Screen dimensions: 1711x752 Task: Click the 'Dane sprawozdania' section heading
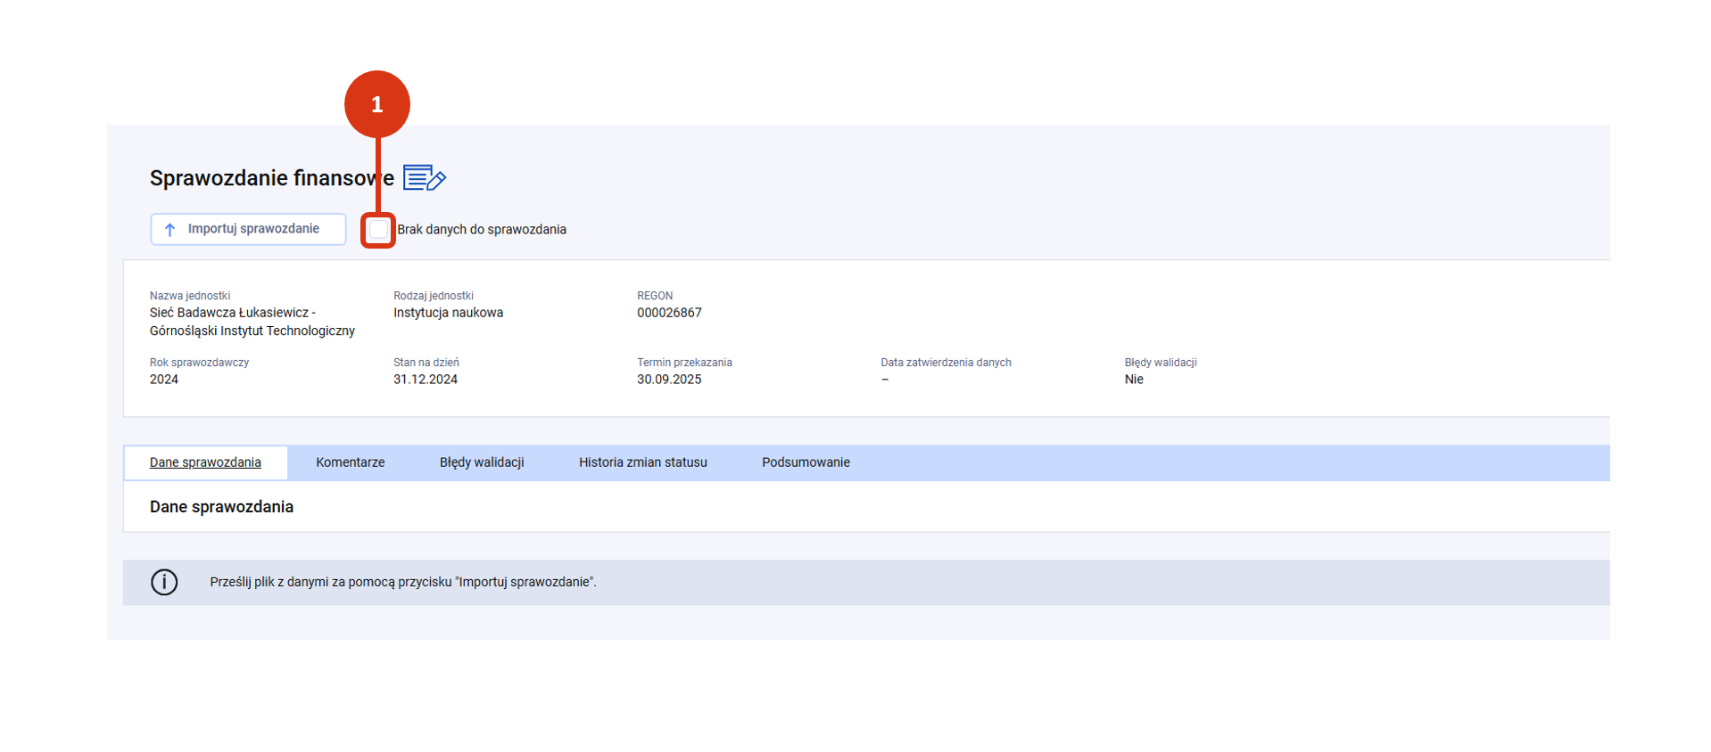coord(221,507)
